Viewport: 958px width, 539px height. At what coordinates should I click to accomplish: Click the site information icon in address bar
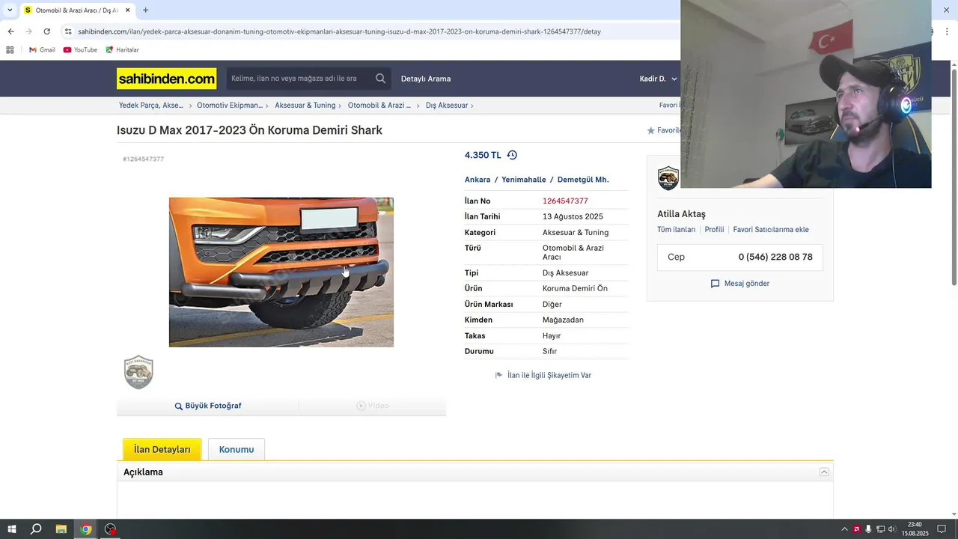click(x=68, y=31)
